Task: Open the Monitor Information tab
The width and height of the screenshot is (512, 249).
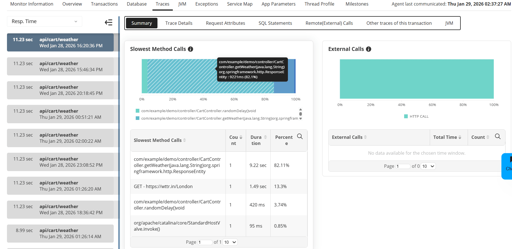Action: point(32,4)
